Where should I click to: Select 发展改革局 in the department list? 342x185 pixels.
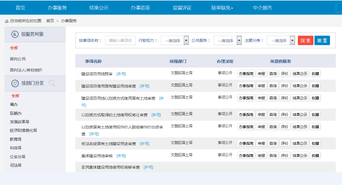[19, 122]
